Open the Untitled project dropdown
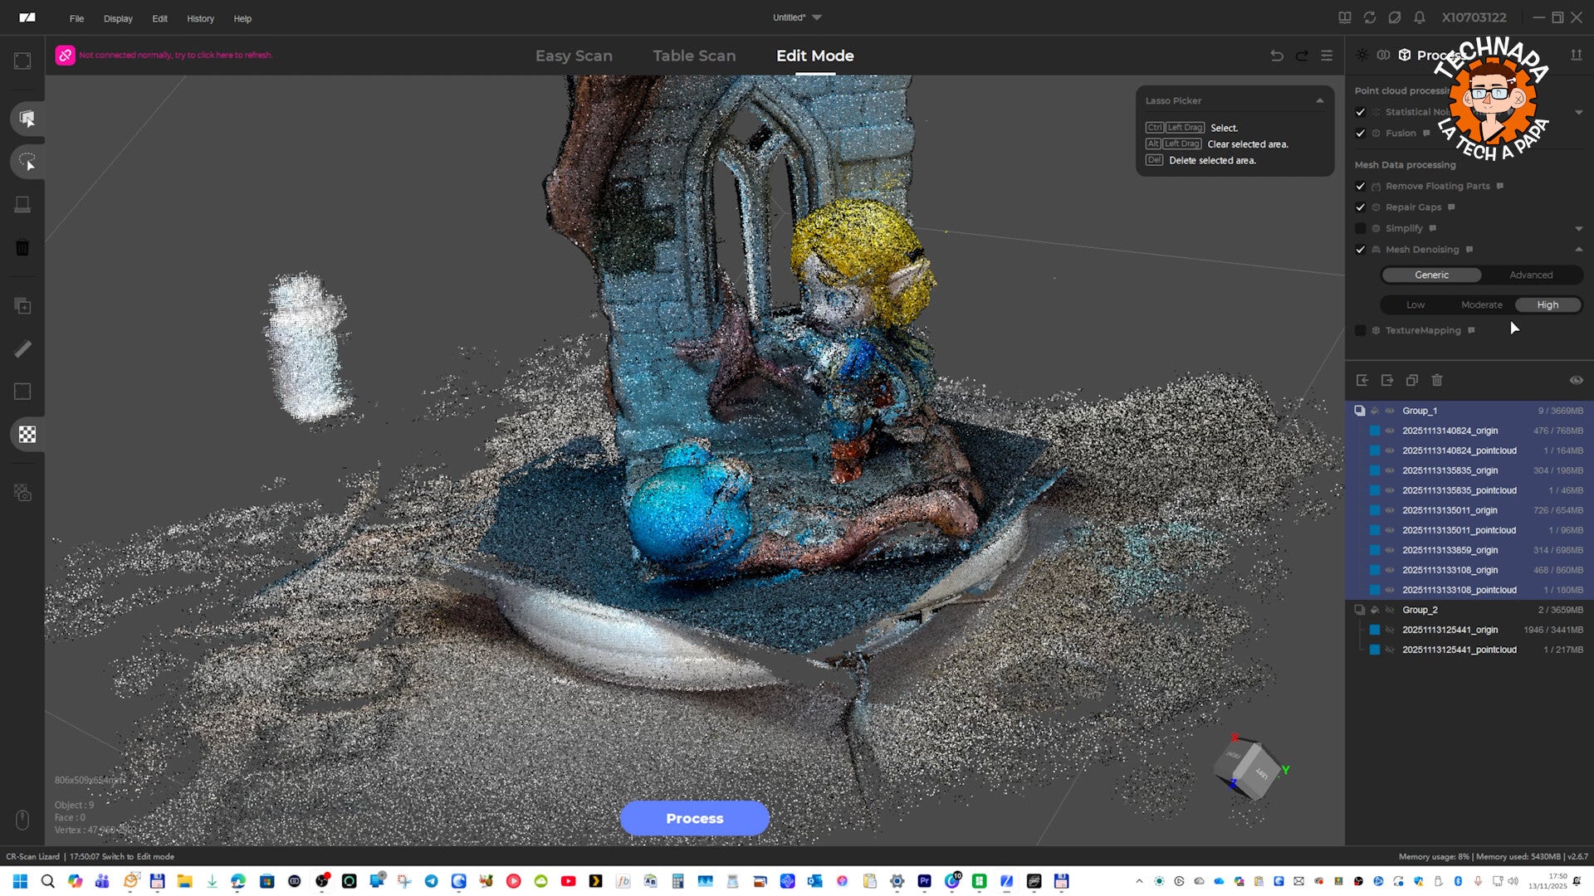Screen dimensions: 1594x896 (x=817, y=17)
